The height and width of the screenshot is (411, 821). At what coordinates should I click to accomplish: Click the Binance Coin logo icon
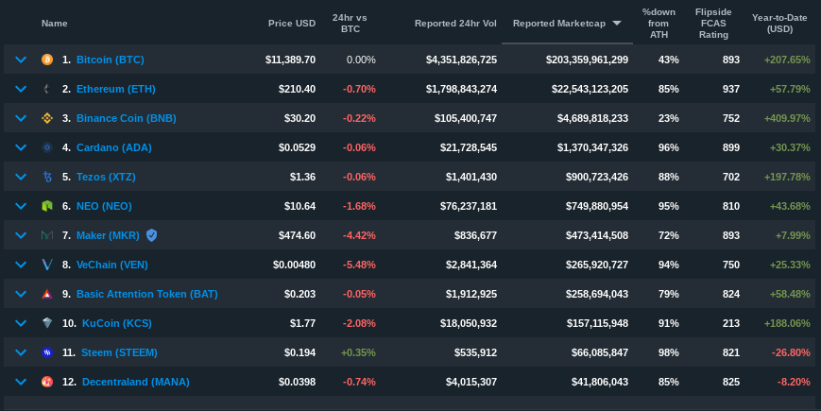46,118
